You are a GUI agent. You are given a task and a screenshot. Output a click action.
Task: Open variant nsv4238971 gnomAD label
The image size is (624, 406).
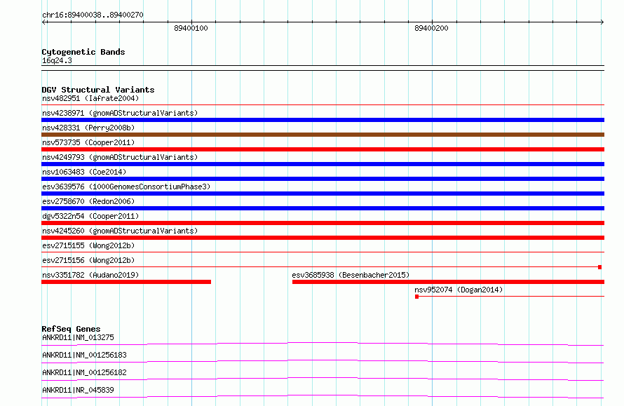coord(120,113)
